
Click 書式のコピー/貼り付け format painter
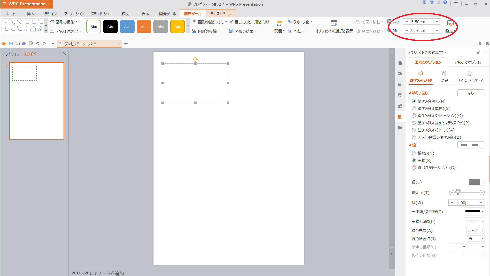coord(249,22)
